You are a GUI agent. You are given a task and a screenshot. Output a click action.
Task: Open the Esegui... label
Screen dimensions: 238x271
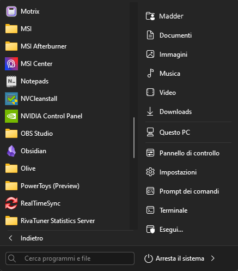pos(171,230)
